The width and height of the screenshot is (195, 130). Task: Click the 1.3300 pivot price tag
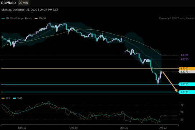coord(187,68)
